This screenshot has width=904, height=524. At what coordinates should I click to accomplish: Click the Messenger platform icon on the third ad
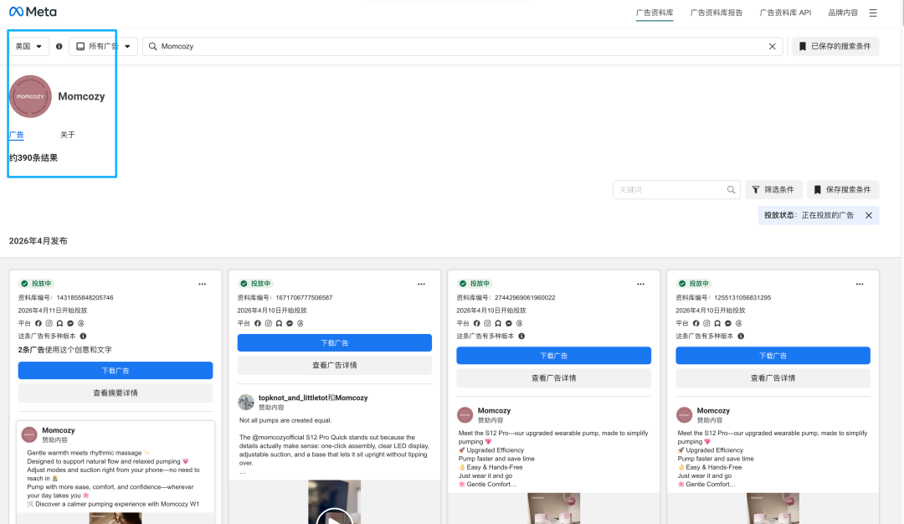[511, 322]
